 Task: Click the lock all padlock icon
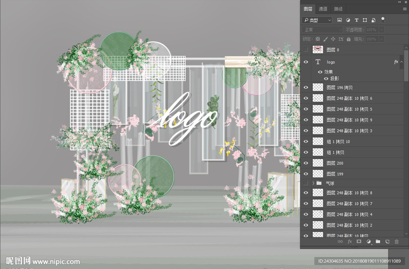coord(349,39)
